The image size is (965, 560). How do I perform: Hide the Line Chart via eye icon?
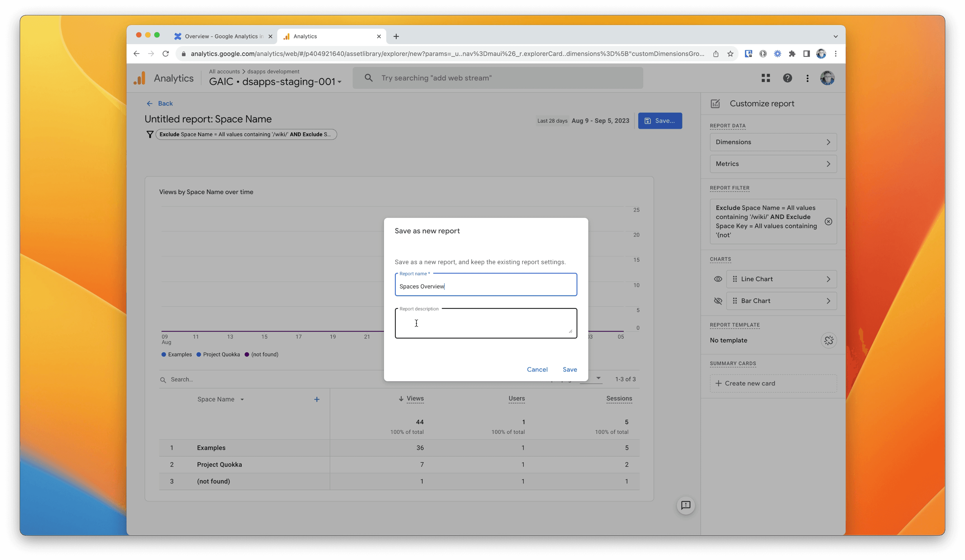click(x=718, y=279)
